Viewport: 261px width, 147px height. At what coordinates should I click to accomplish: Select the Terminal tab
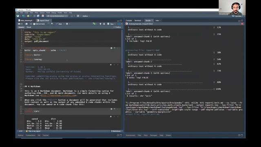point(138,20)
